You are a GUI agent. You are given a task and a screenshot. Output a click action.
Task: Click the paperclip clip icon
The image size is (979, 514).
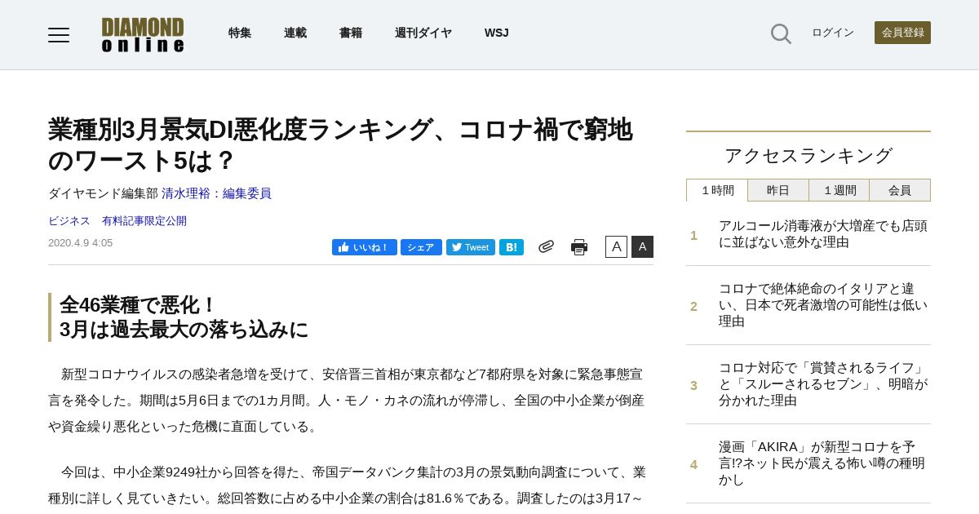[x=546, y=246]
